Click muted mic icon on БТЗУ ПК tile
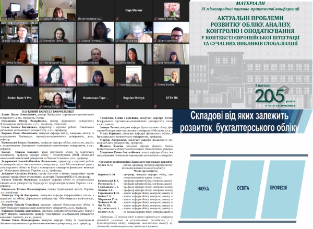The image size is (313, 229). 155,106
